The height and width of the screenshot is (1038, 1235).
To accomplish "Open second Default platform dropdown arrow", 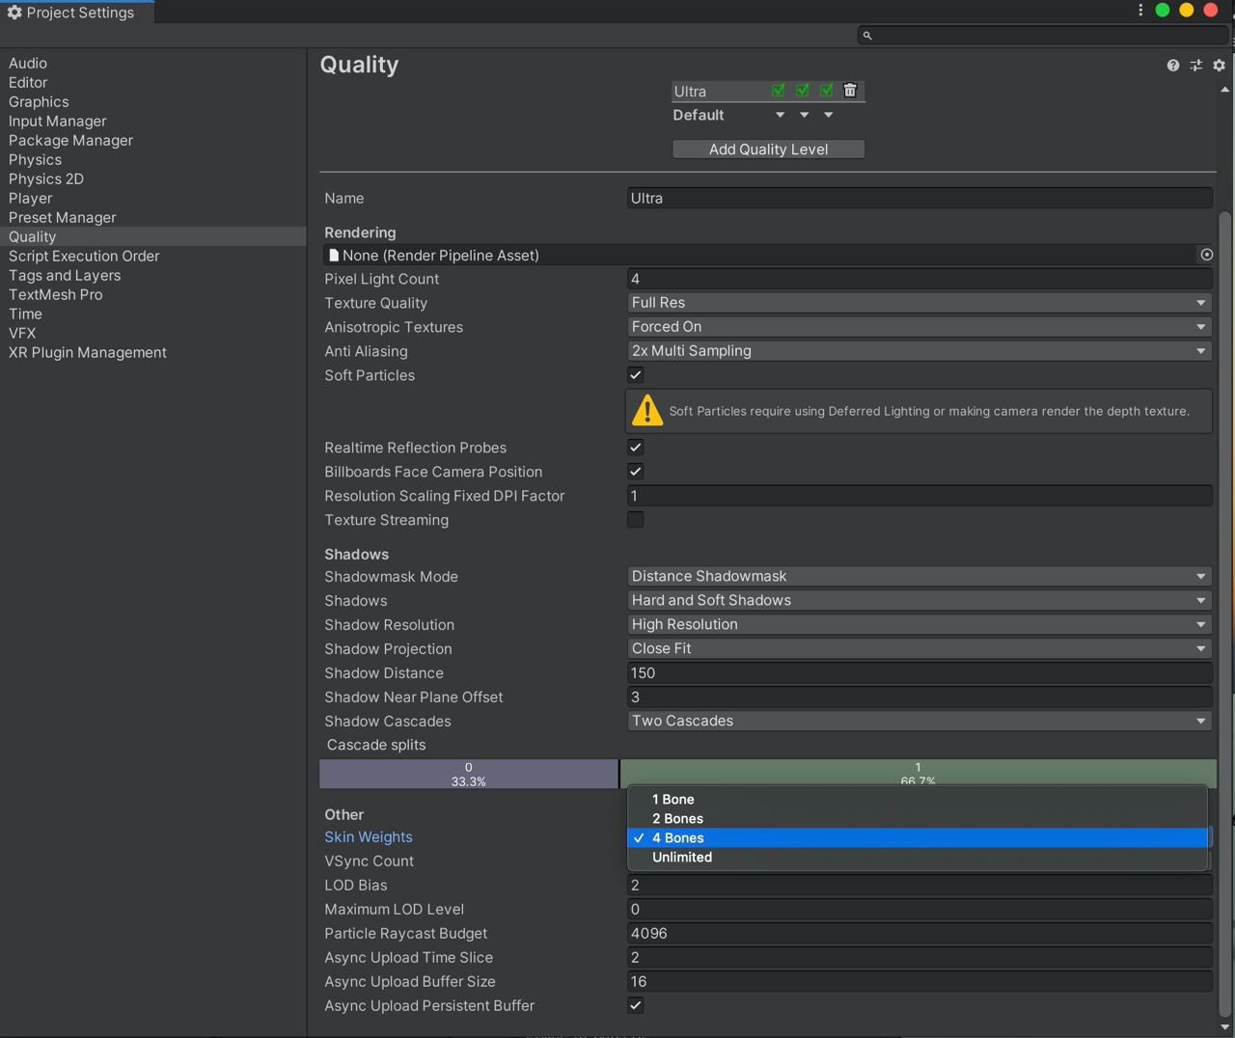I will click(x=804, y=115).
